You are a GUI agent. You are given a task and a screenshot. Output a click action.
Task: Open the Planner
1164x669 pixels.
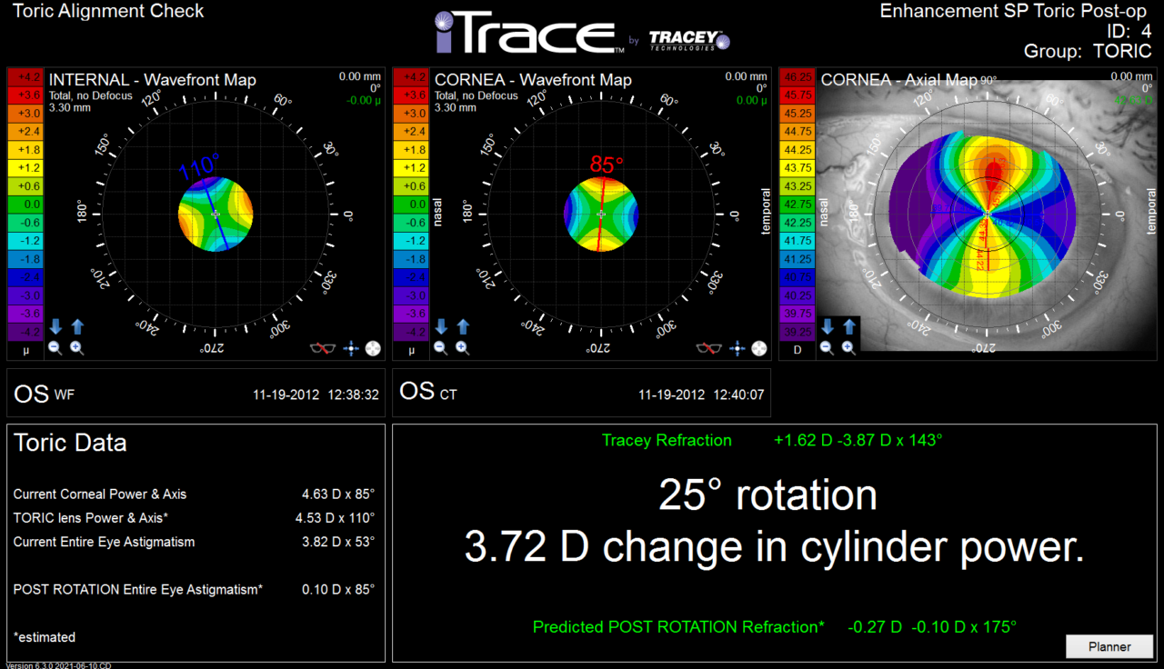[x=1109, y=646]
